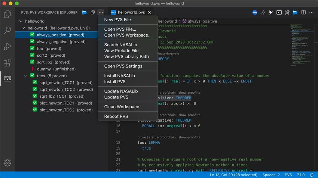Select plot_newton_TCC1 in the tree
The image size is (318, 178).
[56, 103]
